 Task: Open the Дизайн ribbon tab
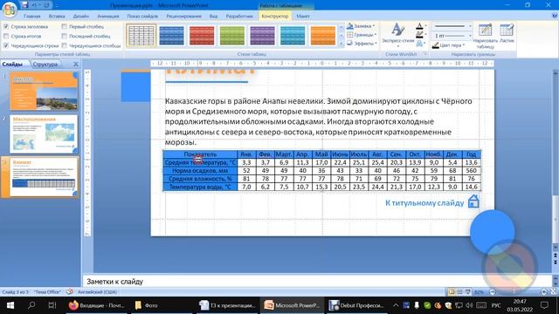coord(81,16)
